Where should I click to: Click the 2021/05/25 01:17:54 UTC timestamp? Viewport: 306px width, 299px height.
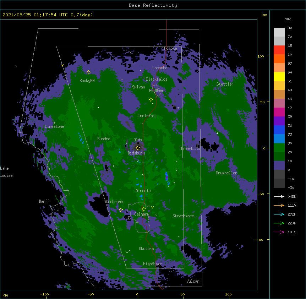(x=35, y=15)
